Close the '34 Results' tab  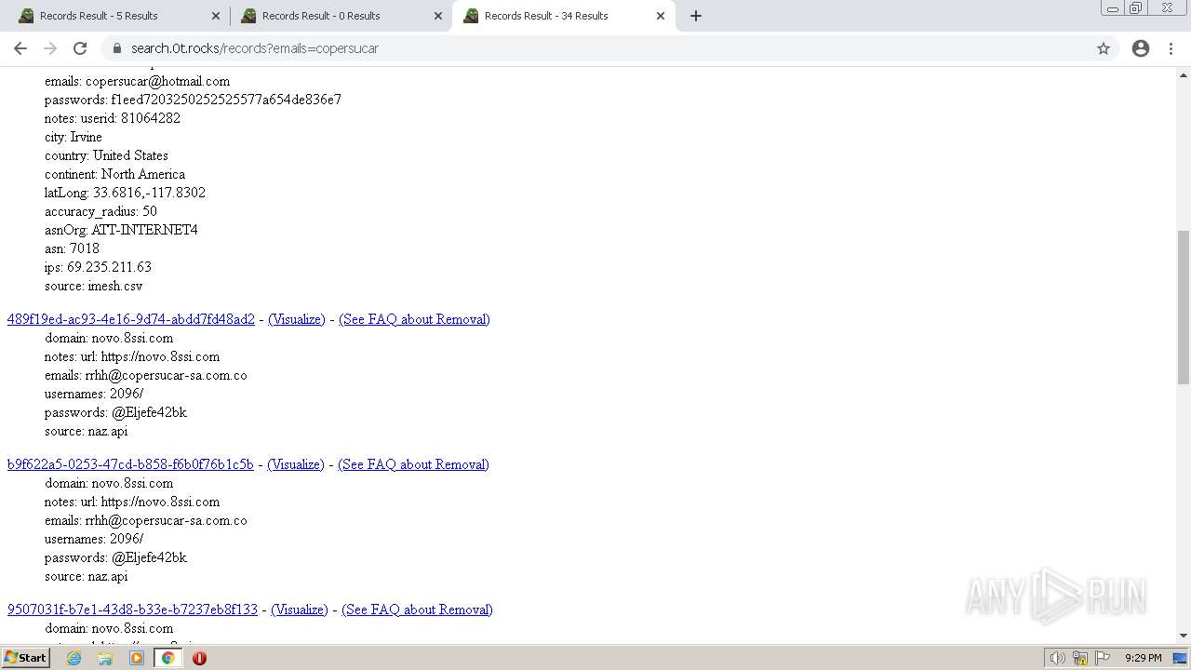661,16
